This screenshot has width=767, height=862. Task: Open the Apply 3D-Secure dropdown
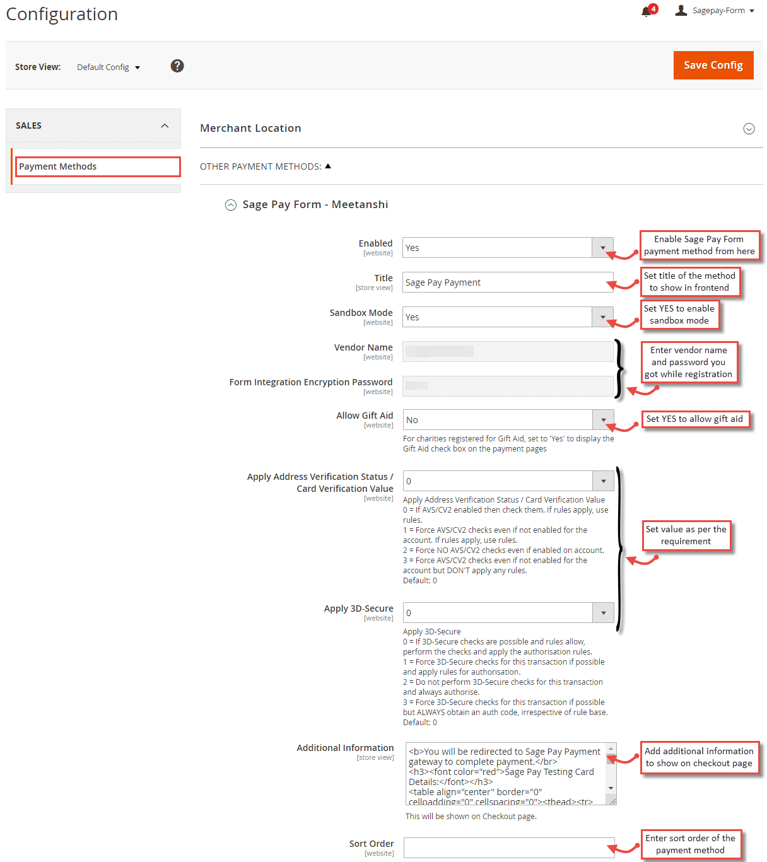[x=508, y=613]
